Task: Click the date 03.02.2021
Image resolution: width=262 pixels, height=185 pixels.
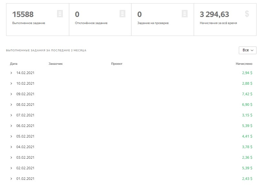Action: click(x=25, y=157)
